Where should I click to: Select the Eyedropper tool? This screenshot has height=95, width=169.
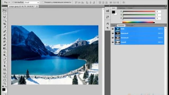click(x=5, y=27)
